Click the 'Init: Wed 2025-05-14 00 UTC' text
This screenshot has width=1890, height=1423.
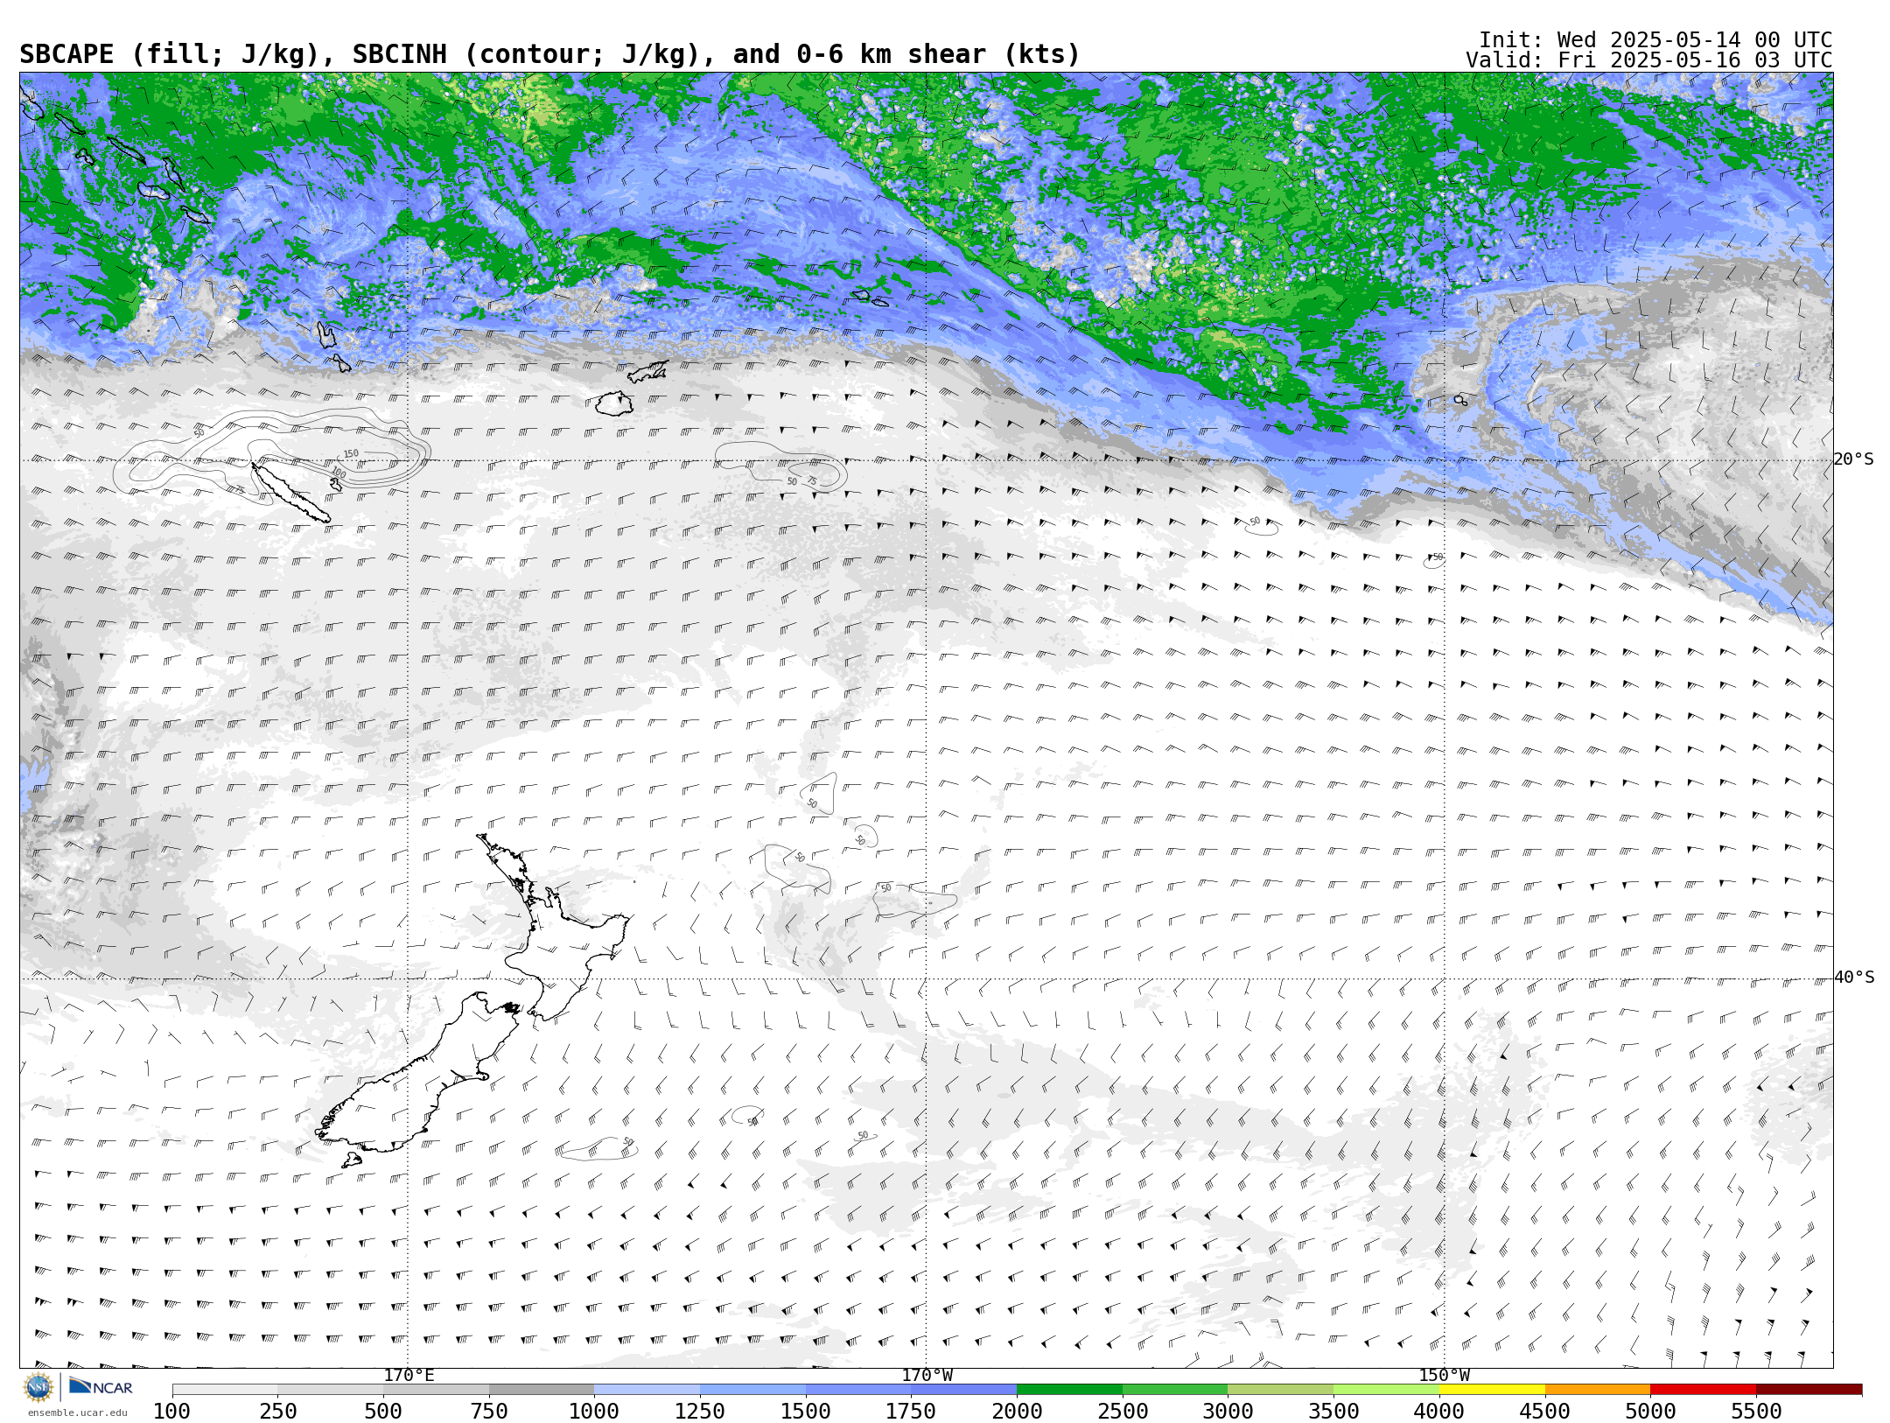click(x=1655, y=40)
